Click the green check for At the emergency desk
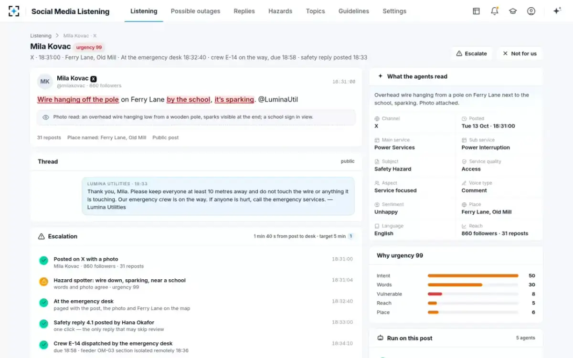Screen dimensions: 573x358 (x=43, y=303)
